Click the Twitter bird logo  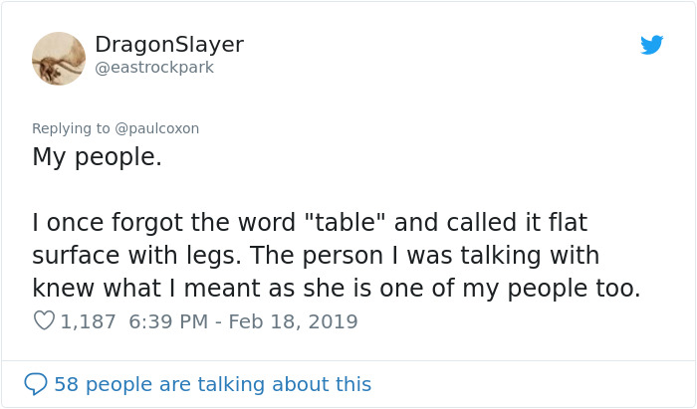pos(651,45)
